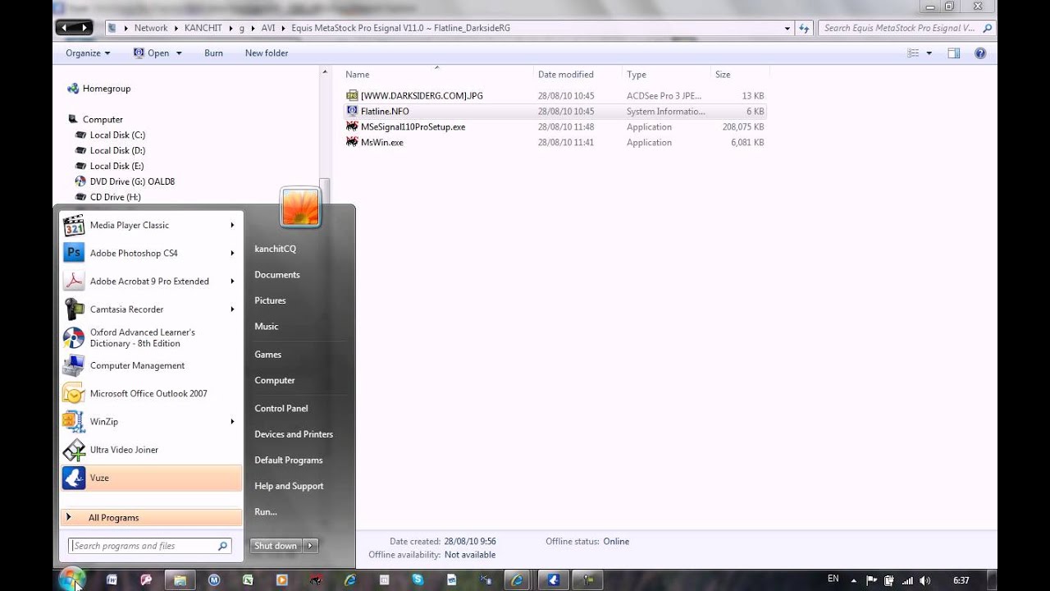Open Pictures from Start menu
The height and width of the screenshot is (591, 1050).
[x=270, y=300]
